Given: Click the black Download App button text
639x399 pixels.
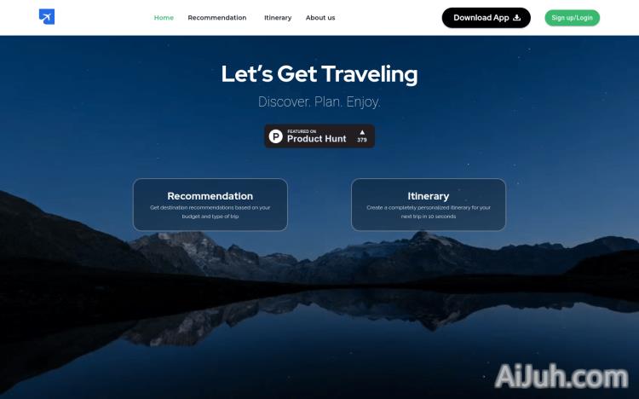Looking at the screenshot, I should 481,18.
